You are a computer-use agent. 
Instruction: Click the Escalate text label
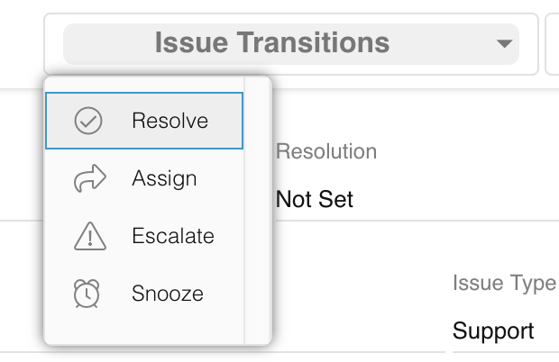point(173,236)
